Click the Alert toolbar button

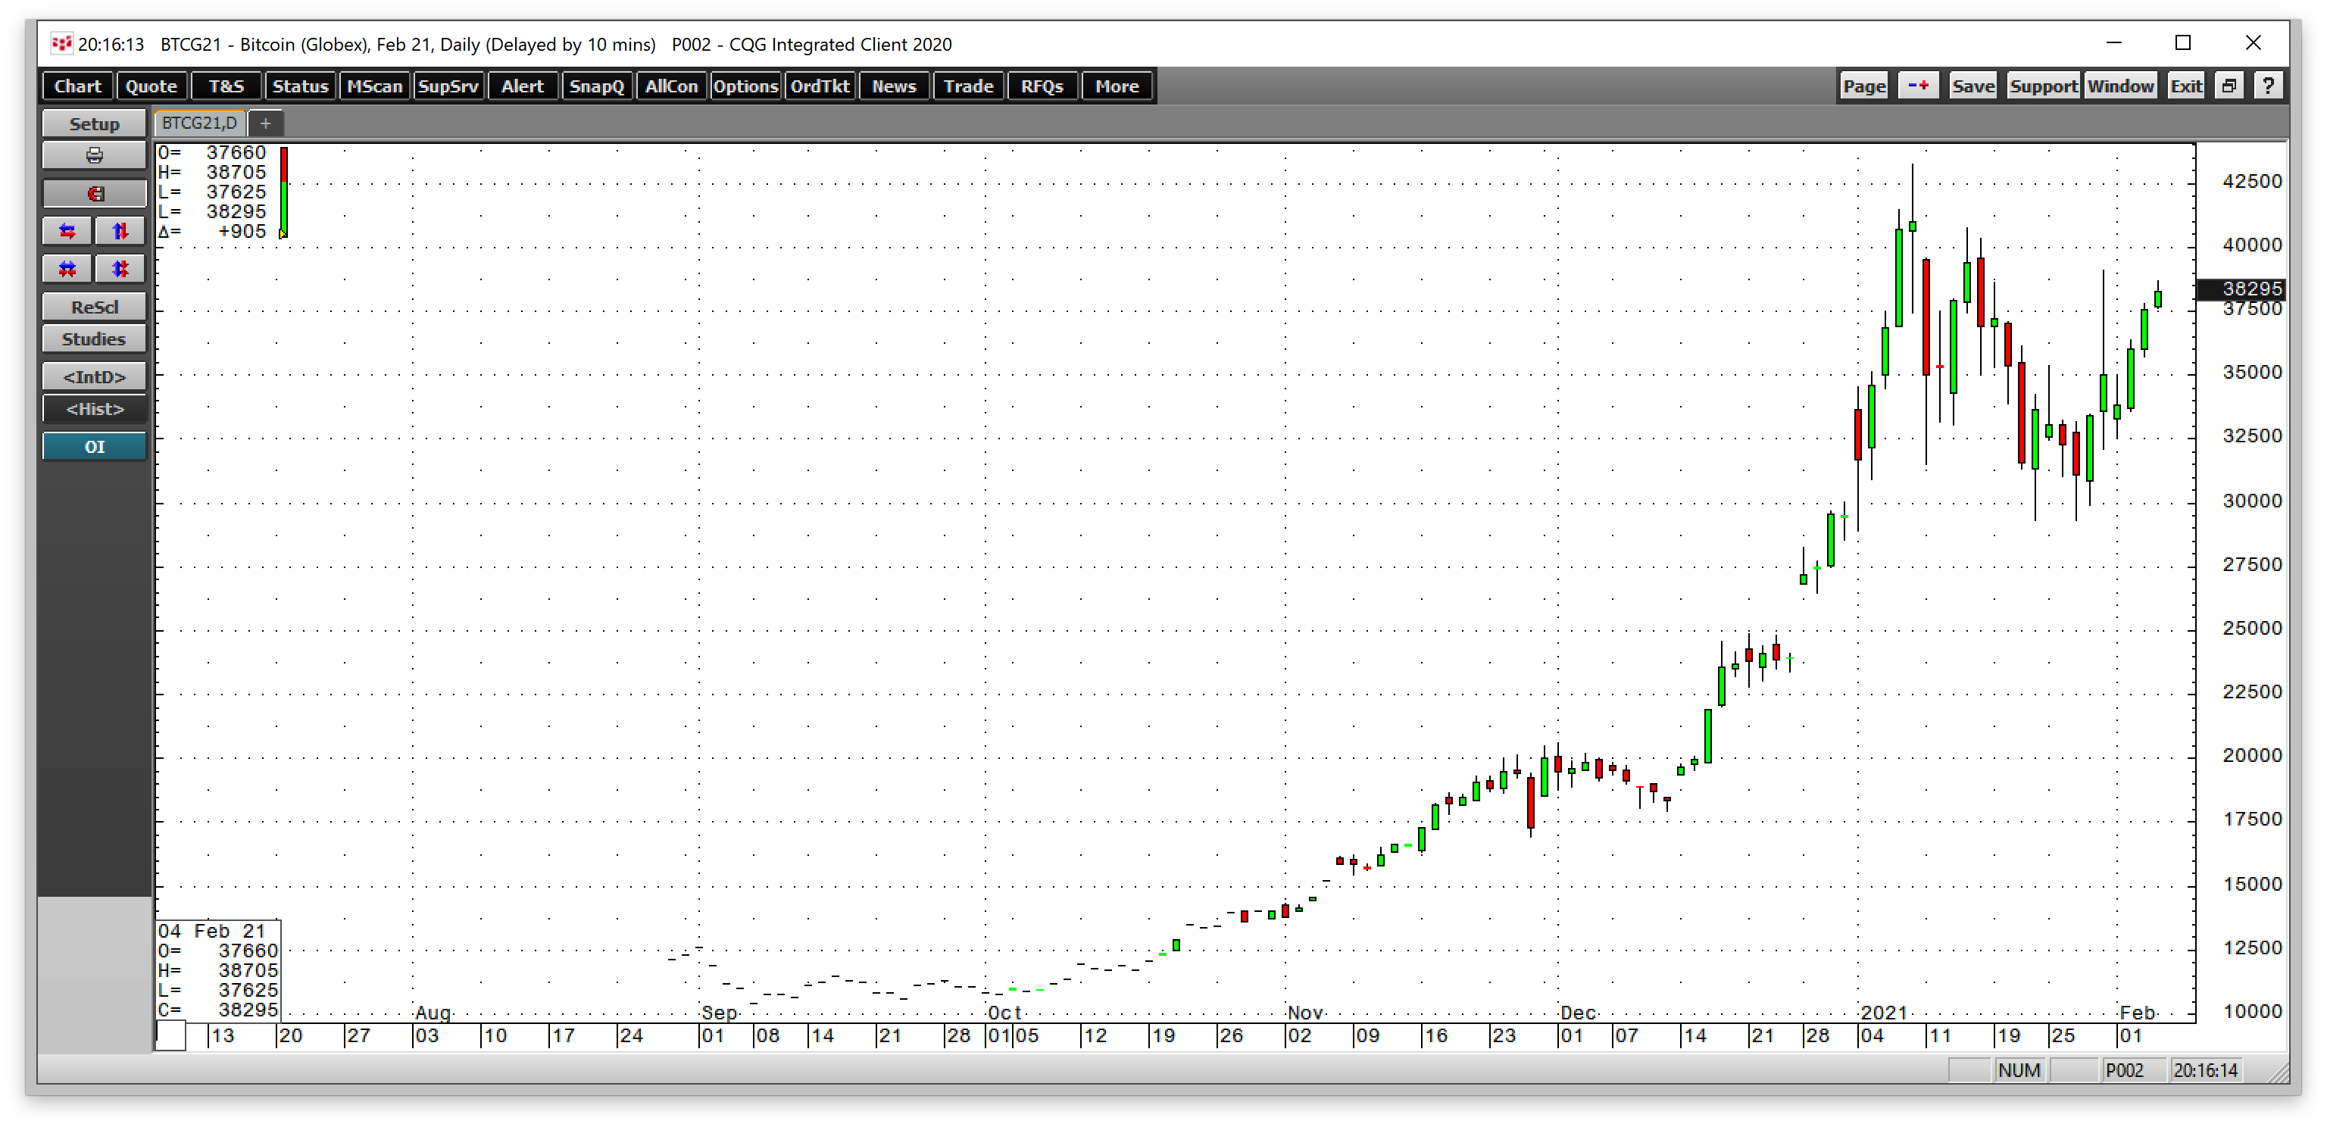tap(523, 86)
